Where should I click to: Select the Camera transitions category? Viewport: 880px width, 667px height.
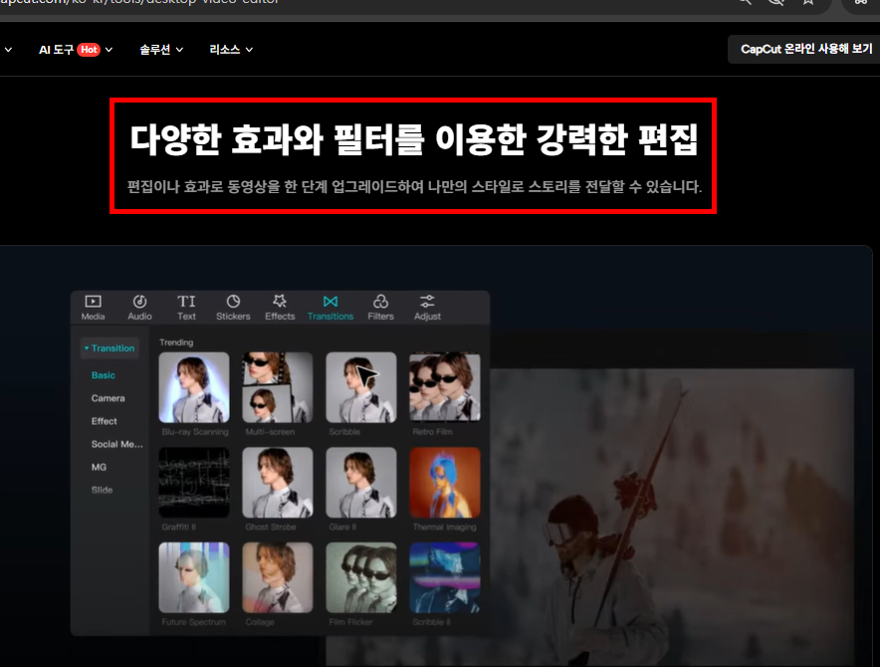click(107, 397)
